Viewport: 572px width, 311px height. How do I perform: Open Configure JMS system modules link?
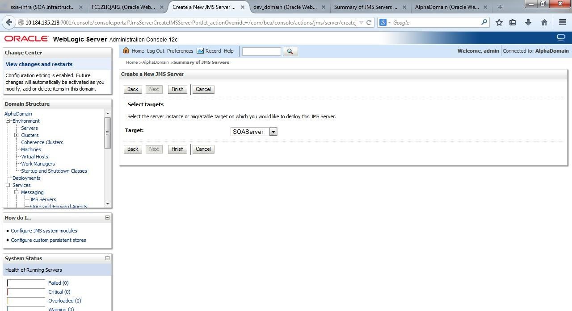tap(44, 231)
